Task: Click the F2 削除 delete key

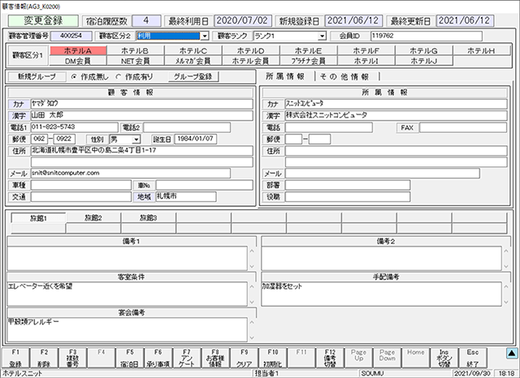Action: 44,358
